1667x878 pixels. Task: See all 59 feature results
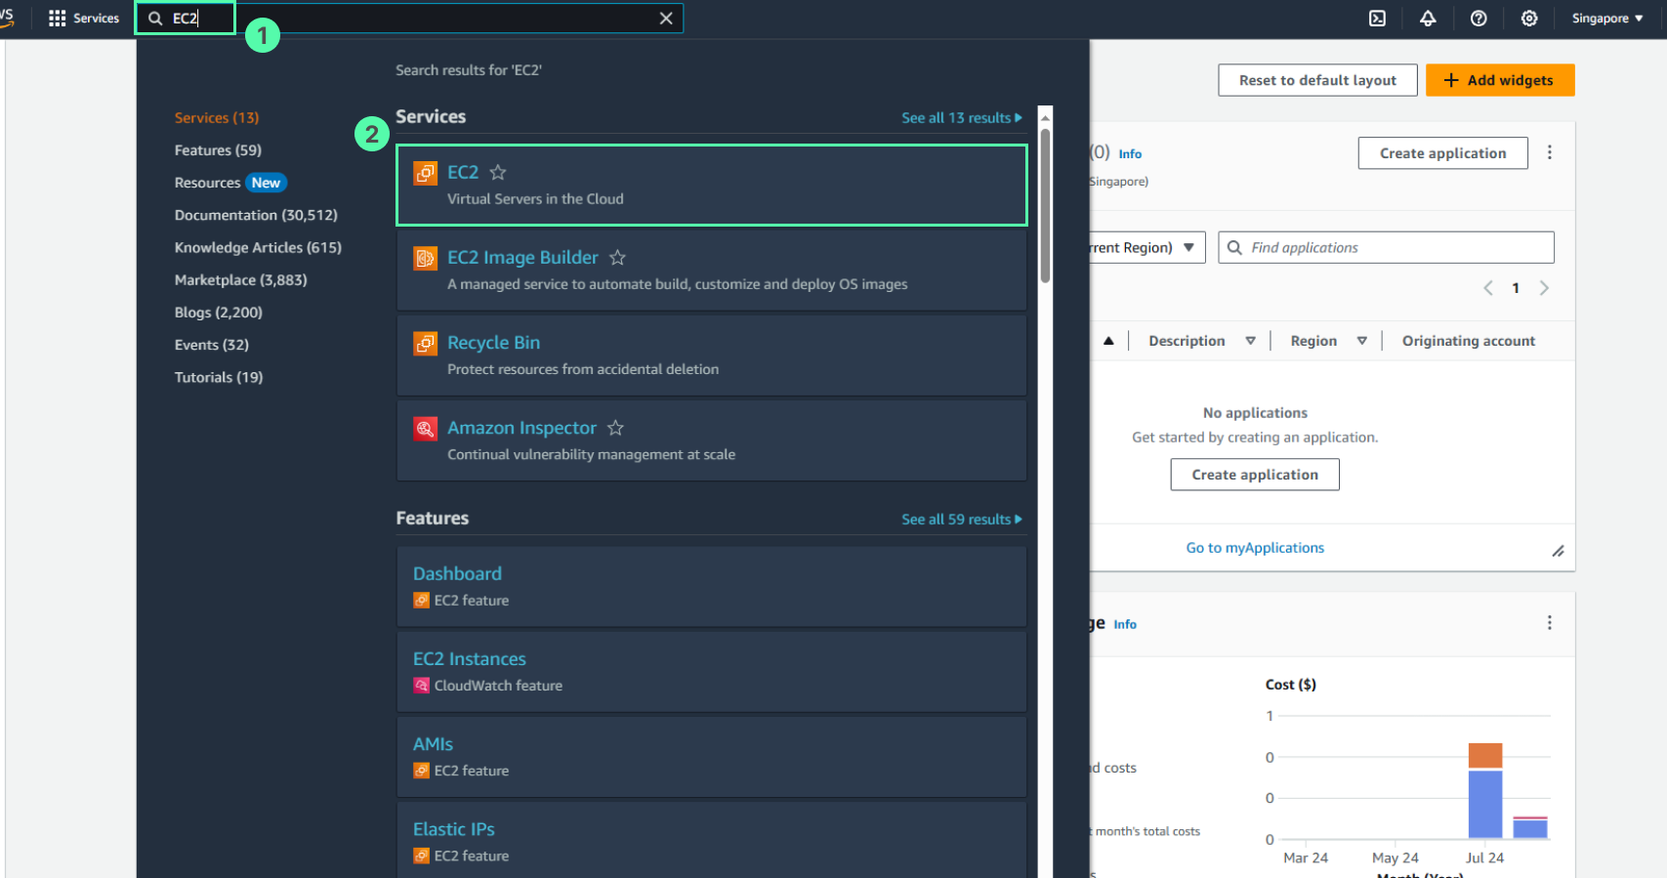[x=961, y=520]
